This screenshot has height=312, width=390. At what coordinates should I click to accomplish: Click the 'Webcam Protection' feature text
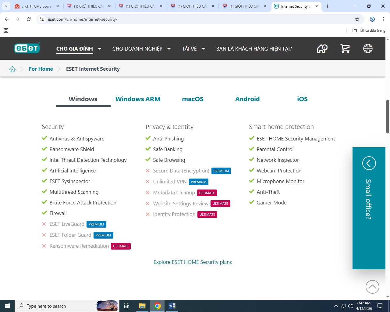click(279, 171)
